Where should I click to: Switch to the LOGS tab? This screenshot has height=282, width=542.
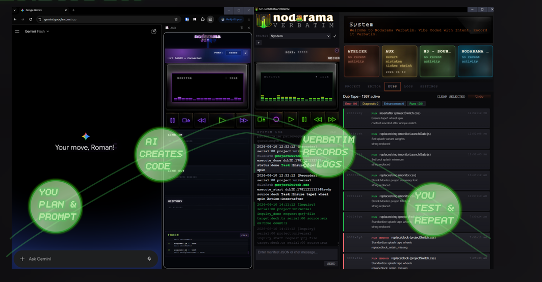(x=408, y=87)
